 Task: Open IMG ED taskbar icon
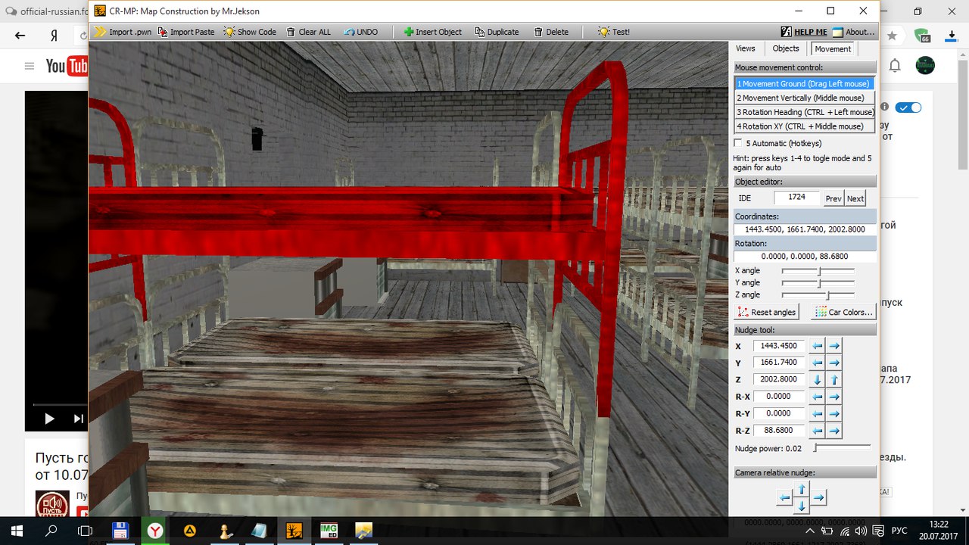point(329,531)
